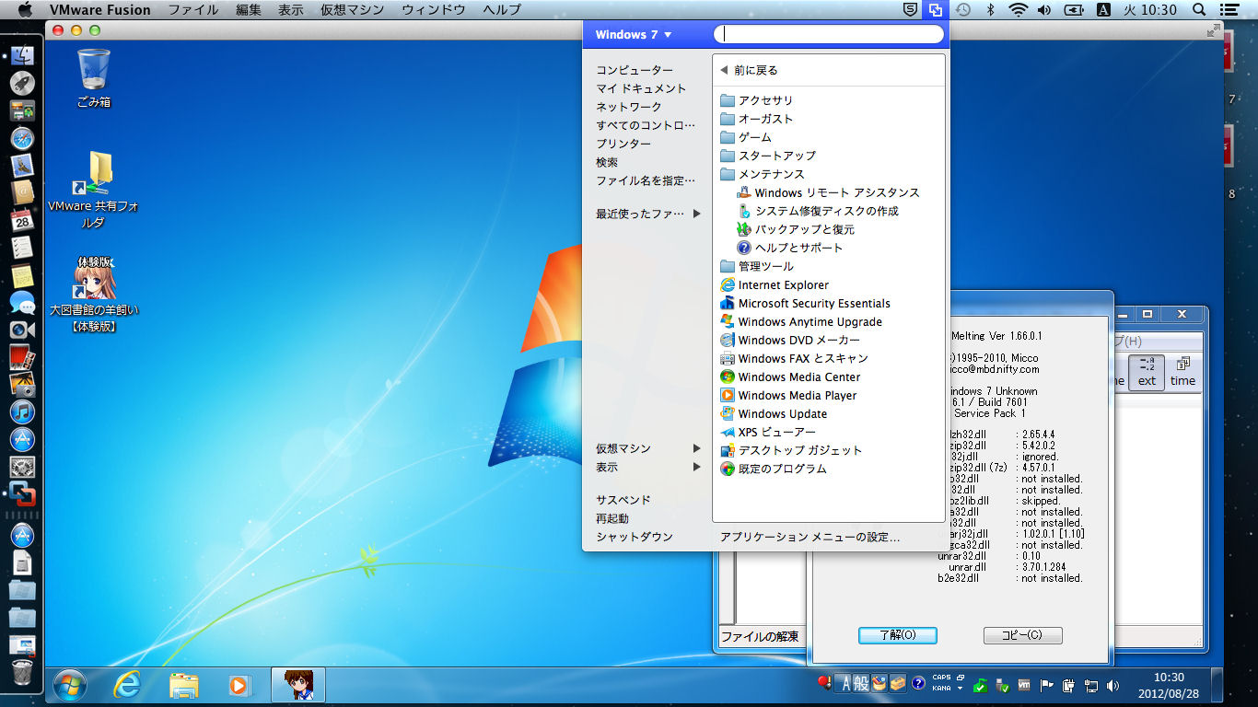Viewport: 1258px width, 707px height.
Task: Open the スタートアップ folder
Action: point(768,156)
